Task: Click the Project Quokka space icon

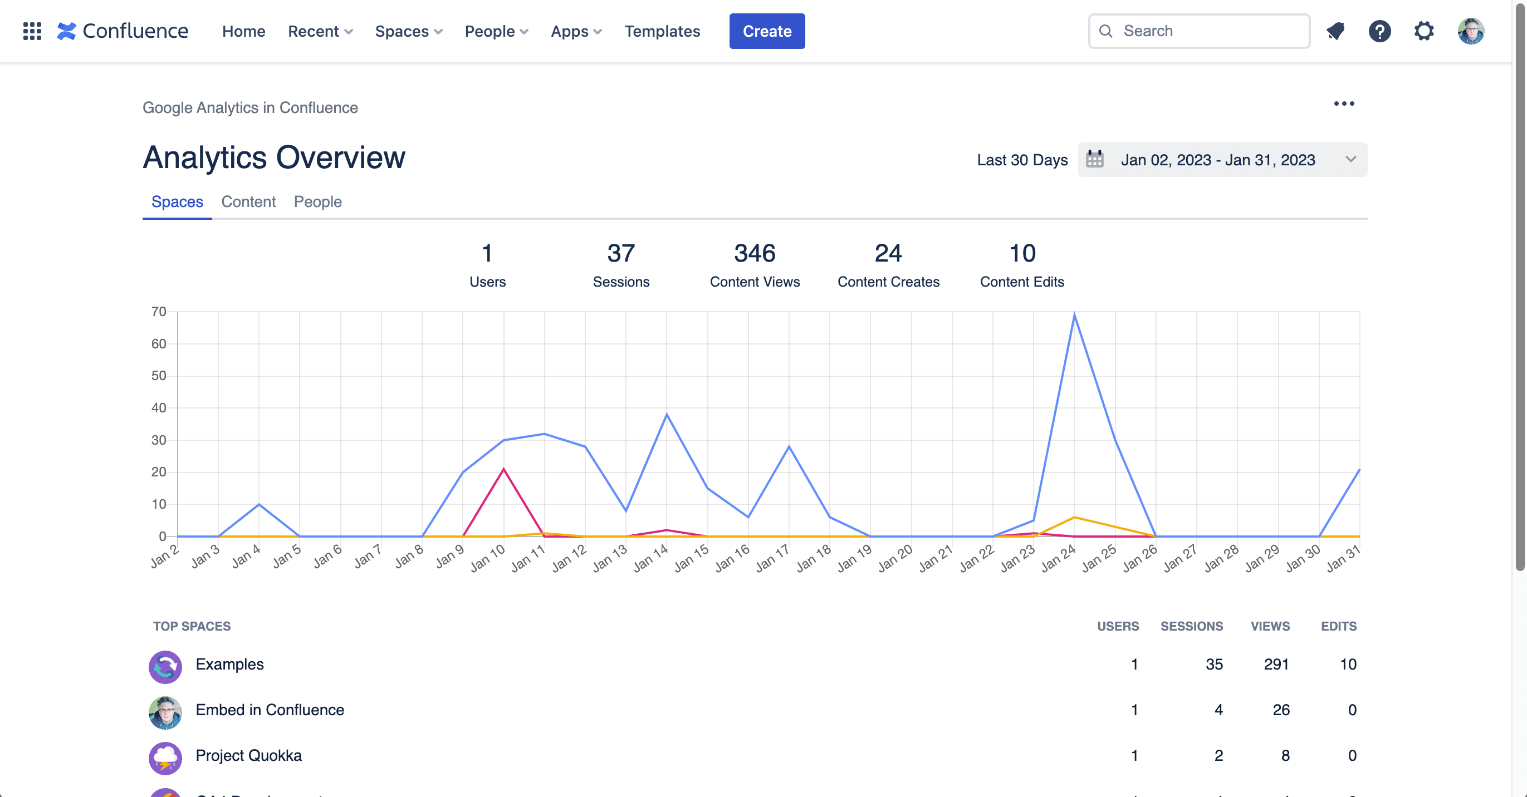Action: pos(165,758)
